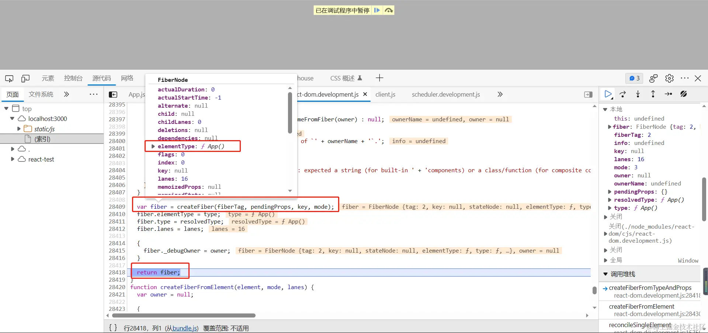Click 'fiberTag: 2' scope entry

pyautogui.click(x=632, y=135)
